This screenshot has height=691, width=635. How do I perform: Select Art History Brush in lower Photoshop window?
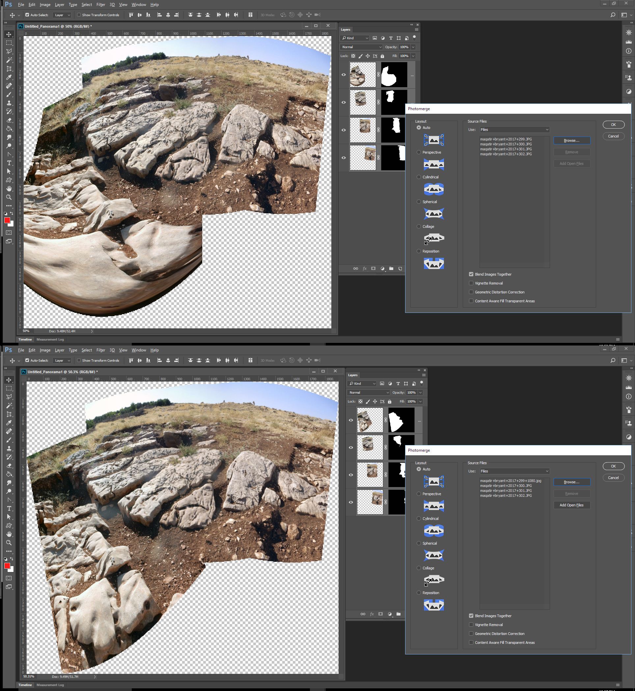pos(9,457)
